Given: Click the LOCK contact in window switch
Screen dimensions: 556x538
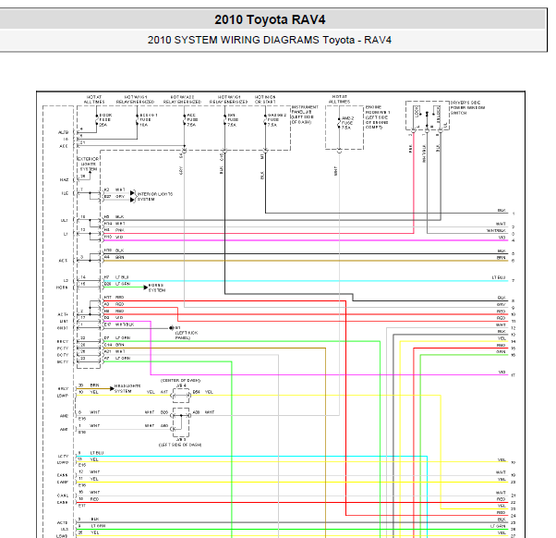Looking at the screenshot, I should point(417,112).
